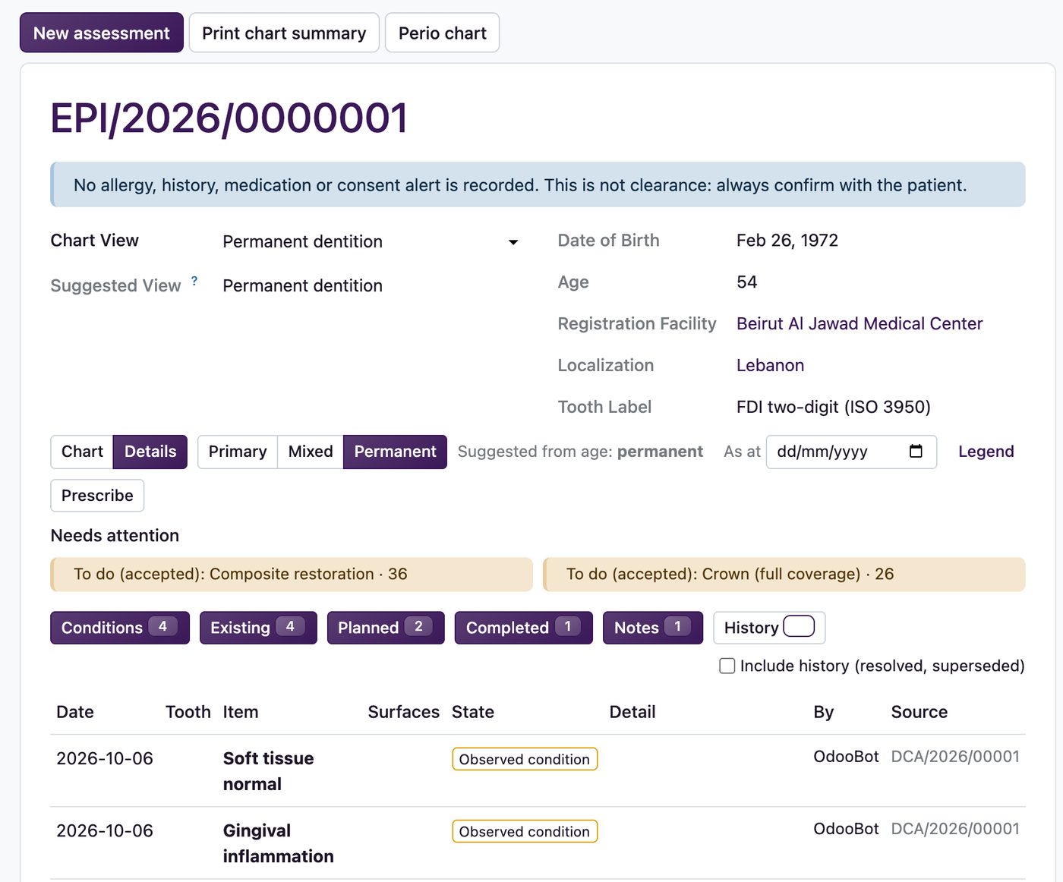Click the Surfaces column header
Viewport: 1063px width, 882px height.
pos(404,712)
